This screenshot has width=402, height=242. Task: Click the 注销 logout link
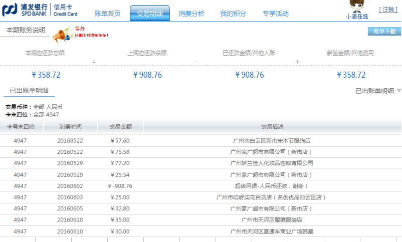387,10
